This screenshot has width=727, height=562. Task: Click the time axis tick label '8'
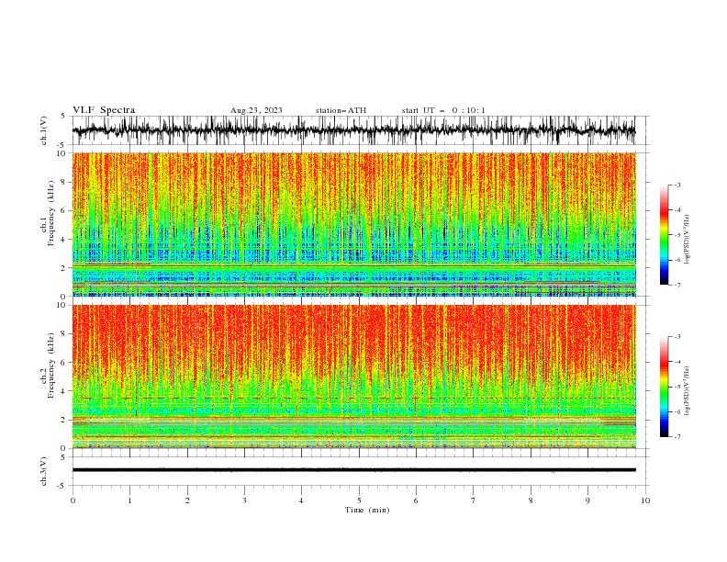531,500
